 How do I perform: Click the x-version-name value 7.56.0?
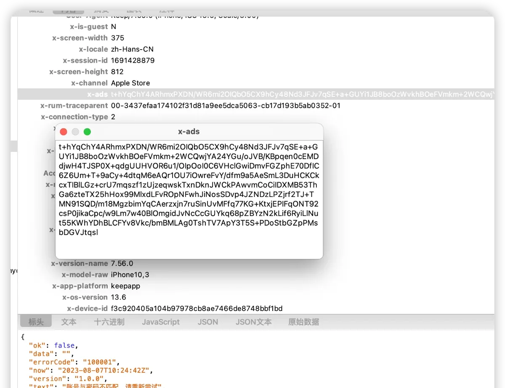click(x=122, y=263)
